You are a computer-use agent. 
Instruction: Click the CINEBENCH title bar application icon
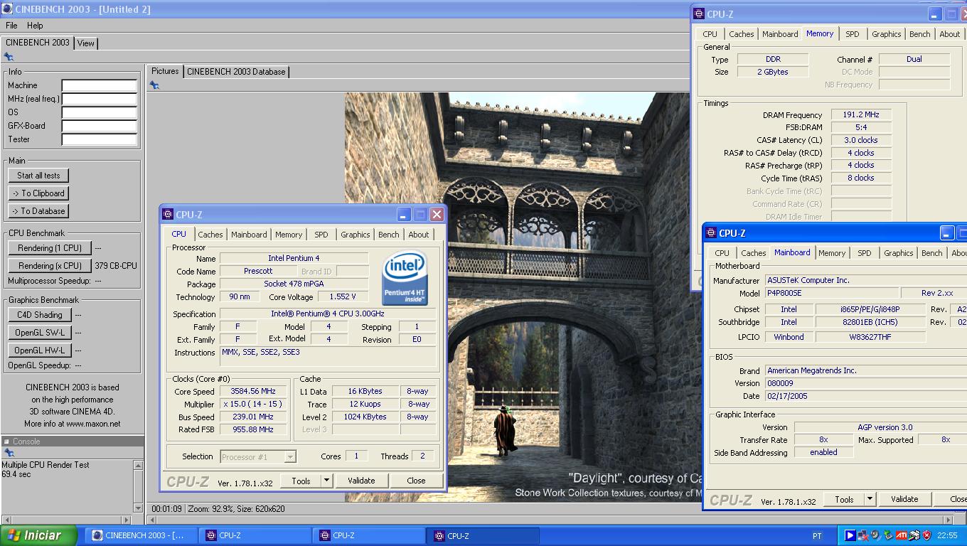click(x=7, y=9)
